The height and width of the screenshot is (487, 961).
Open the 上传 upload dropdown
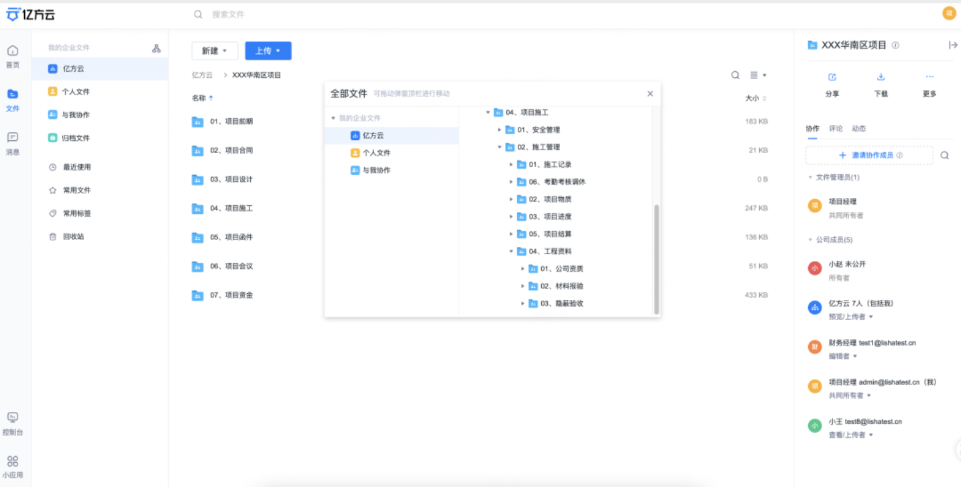click(268, 50)
